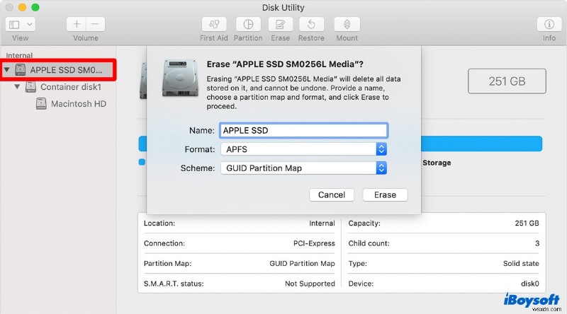
Task: Focus the Name field containing APPLE SSD
Action: (x=303, y=130)
